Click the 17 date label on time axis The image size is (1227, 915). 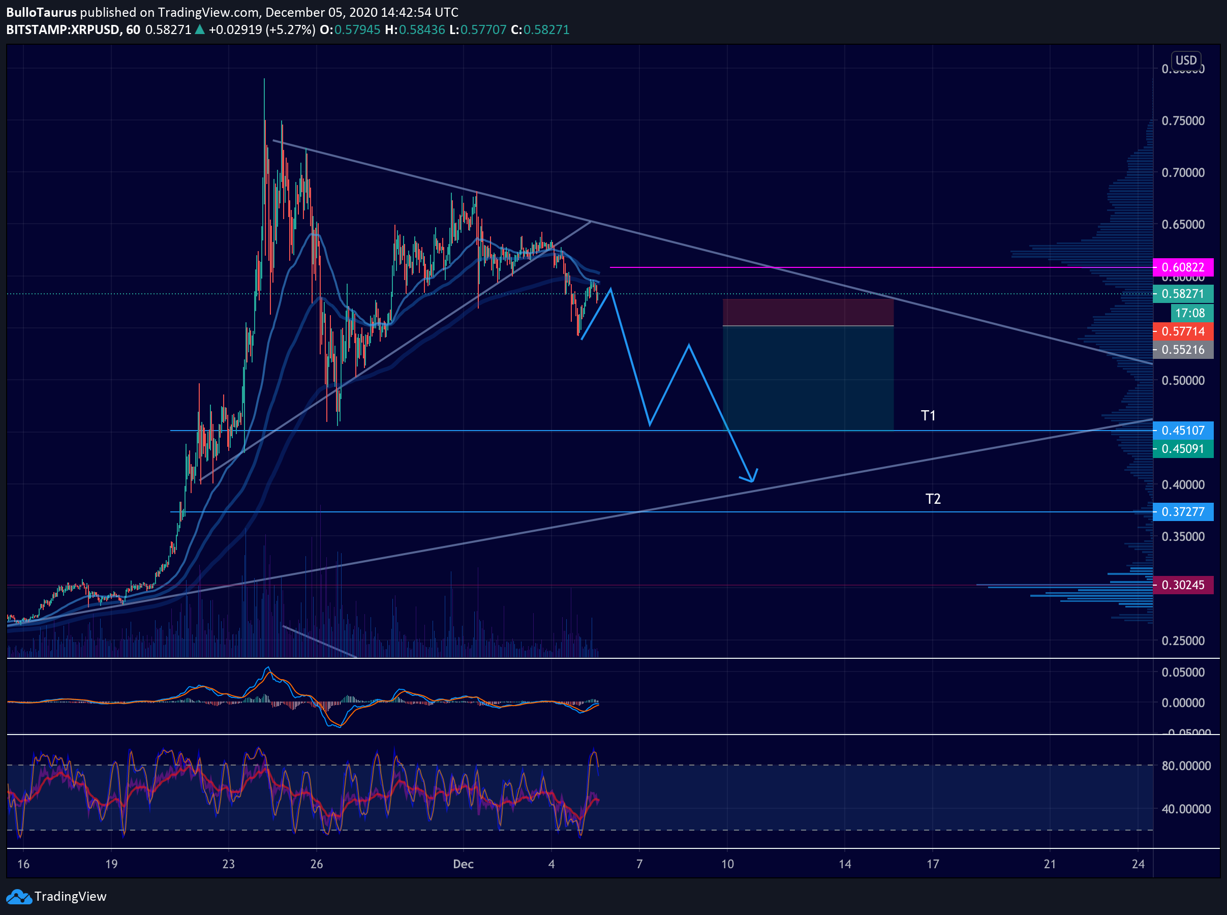point(933,864)
